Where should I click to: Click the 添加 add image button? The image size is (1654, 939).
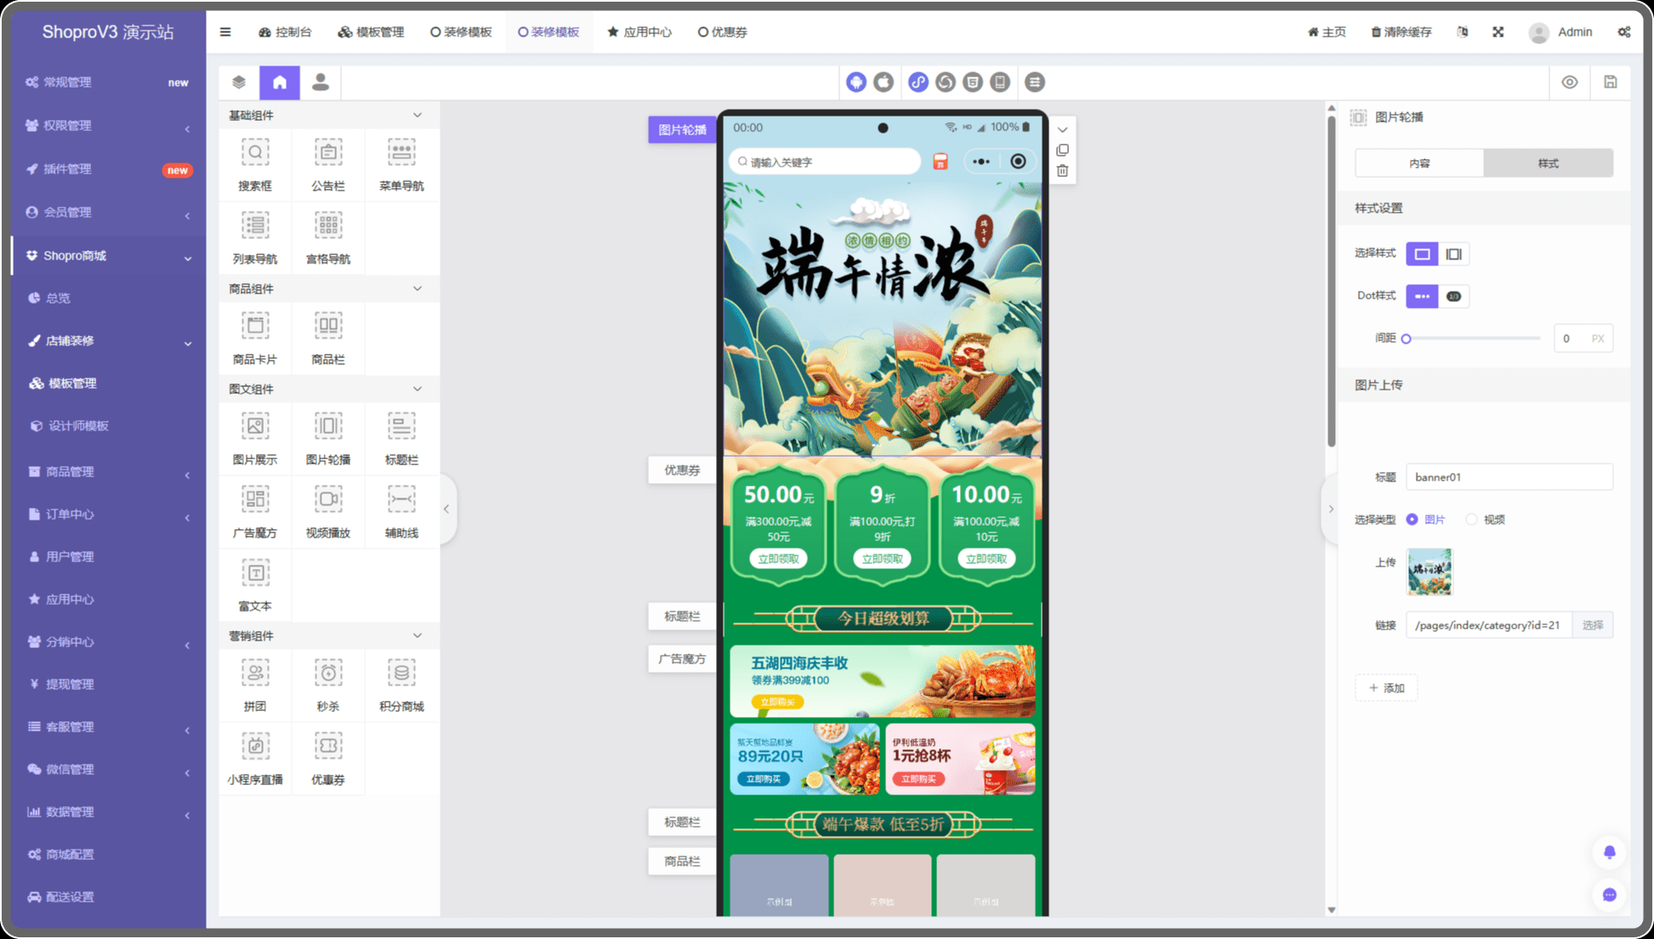[1386, 688]
